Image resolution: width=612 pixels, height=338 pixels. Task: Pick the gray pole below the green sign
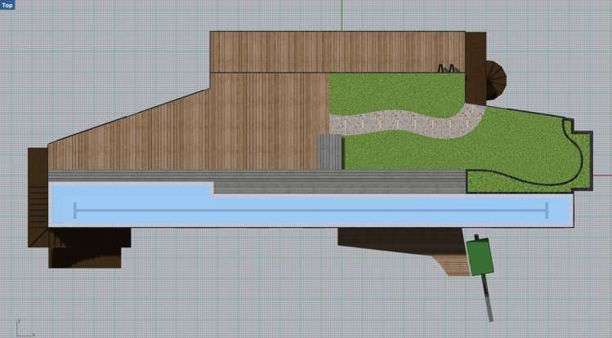point(488,298)
